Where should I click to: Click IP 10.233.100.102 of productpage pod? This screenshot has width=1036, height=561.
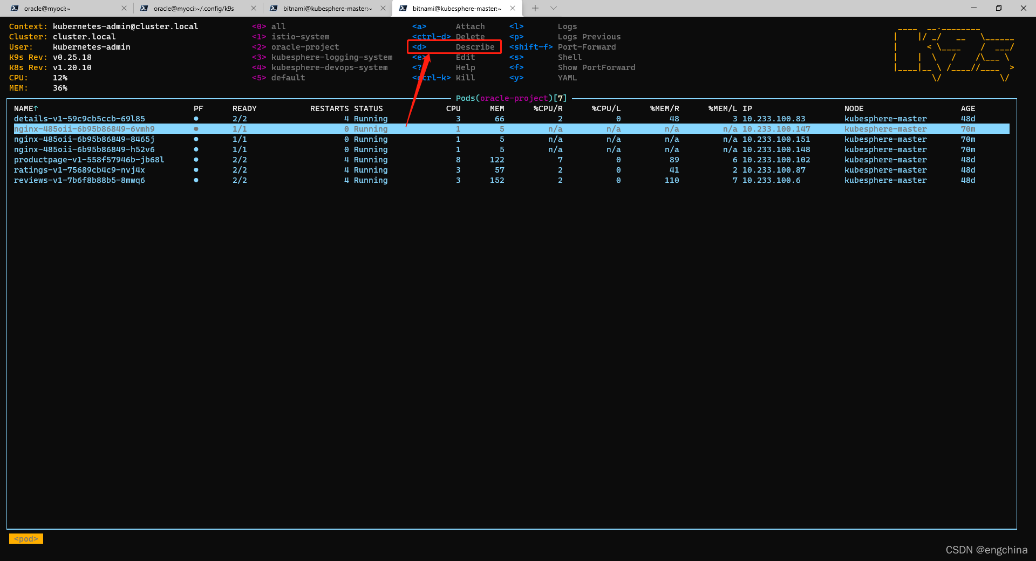pyautogui.click(x=776, y=160)
